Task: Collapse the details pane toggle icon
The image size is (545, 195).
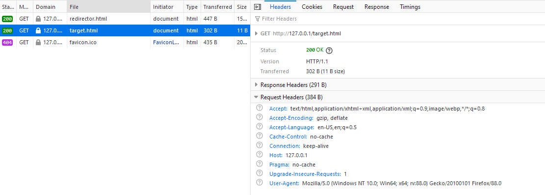Action: pyautogui.click(x=257, y=6)
